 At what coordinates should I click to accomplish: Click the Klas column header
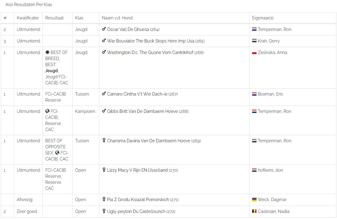[79, 18]
